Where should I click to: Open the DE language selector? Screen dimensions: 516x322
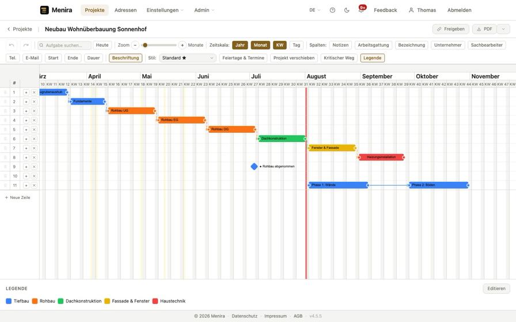point(314,10)
